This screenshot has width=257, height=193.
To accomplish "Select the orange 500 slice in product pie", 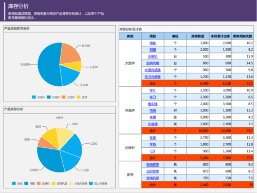I will (46, 143).
